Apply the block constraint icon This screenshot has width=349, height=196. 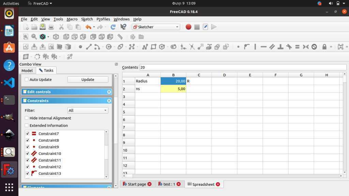point(314,47)
